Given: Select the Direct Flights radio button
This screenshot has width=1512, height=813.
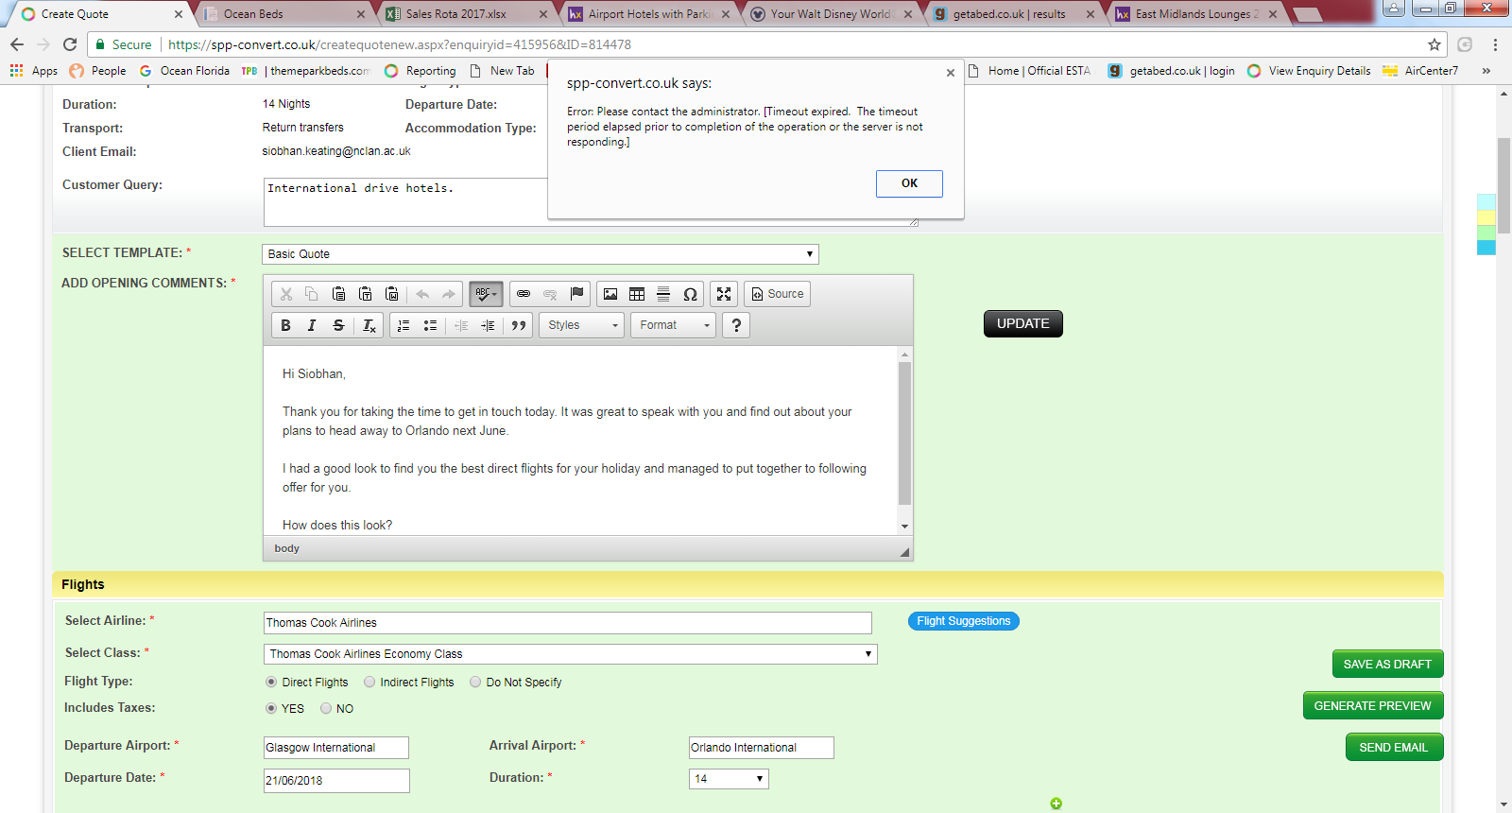Looking at the screenshot, I should 271,682.
